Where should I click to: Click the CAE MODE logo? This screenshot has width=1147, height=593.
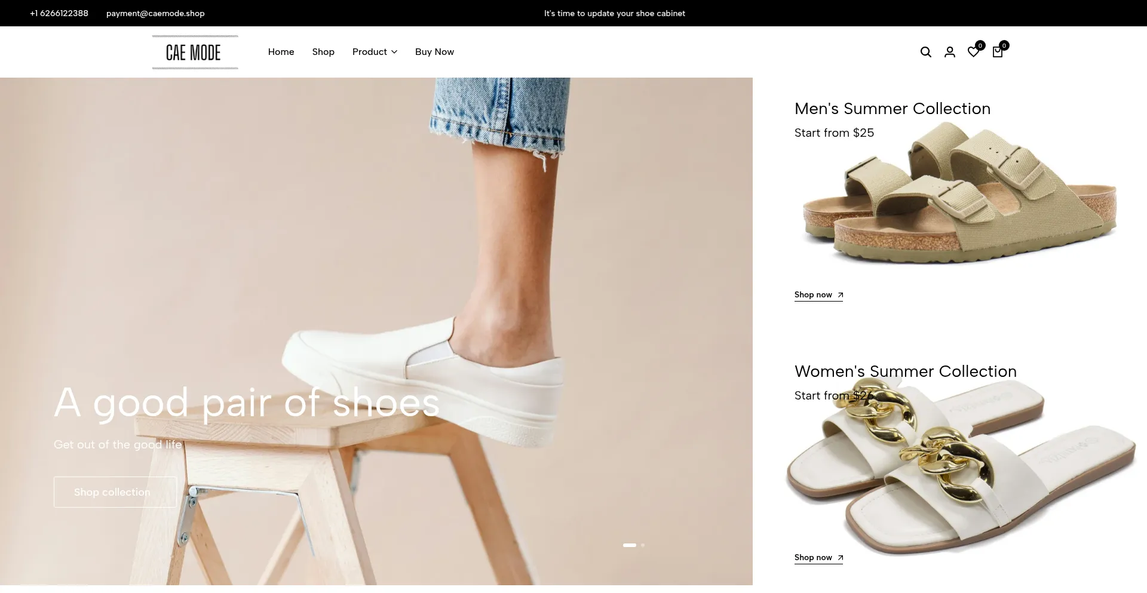(195, 52)
